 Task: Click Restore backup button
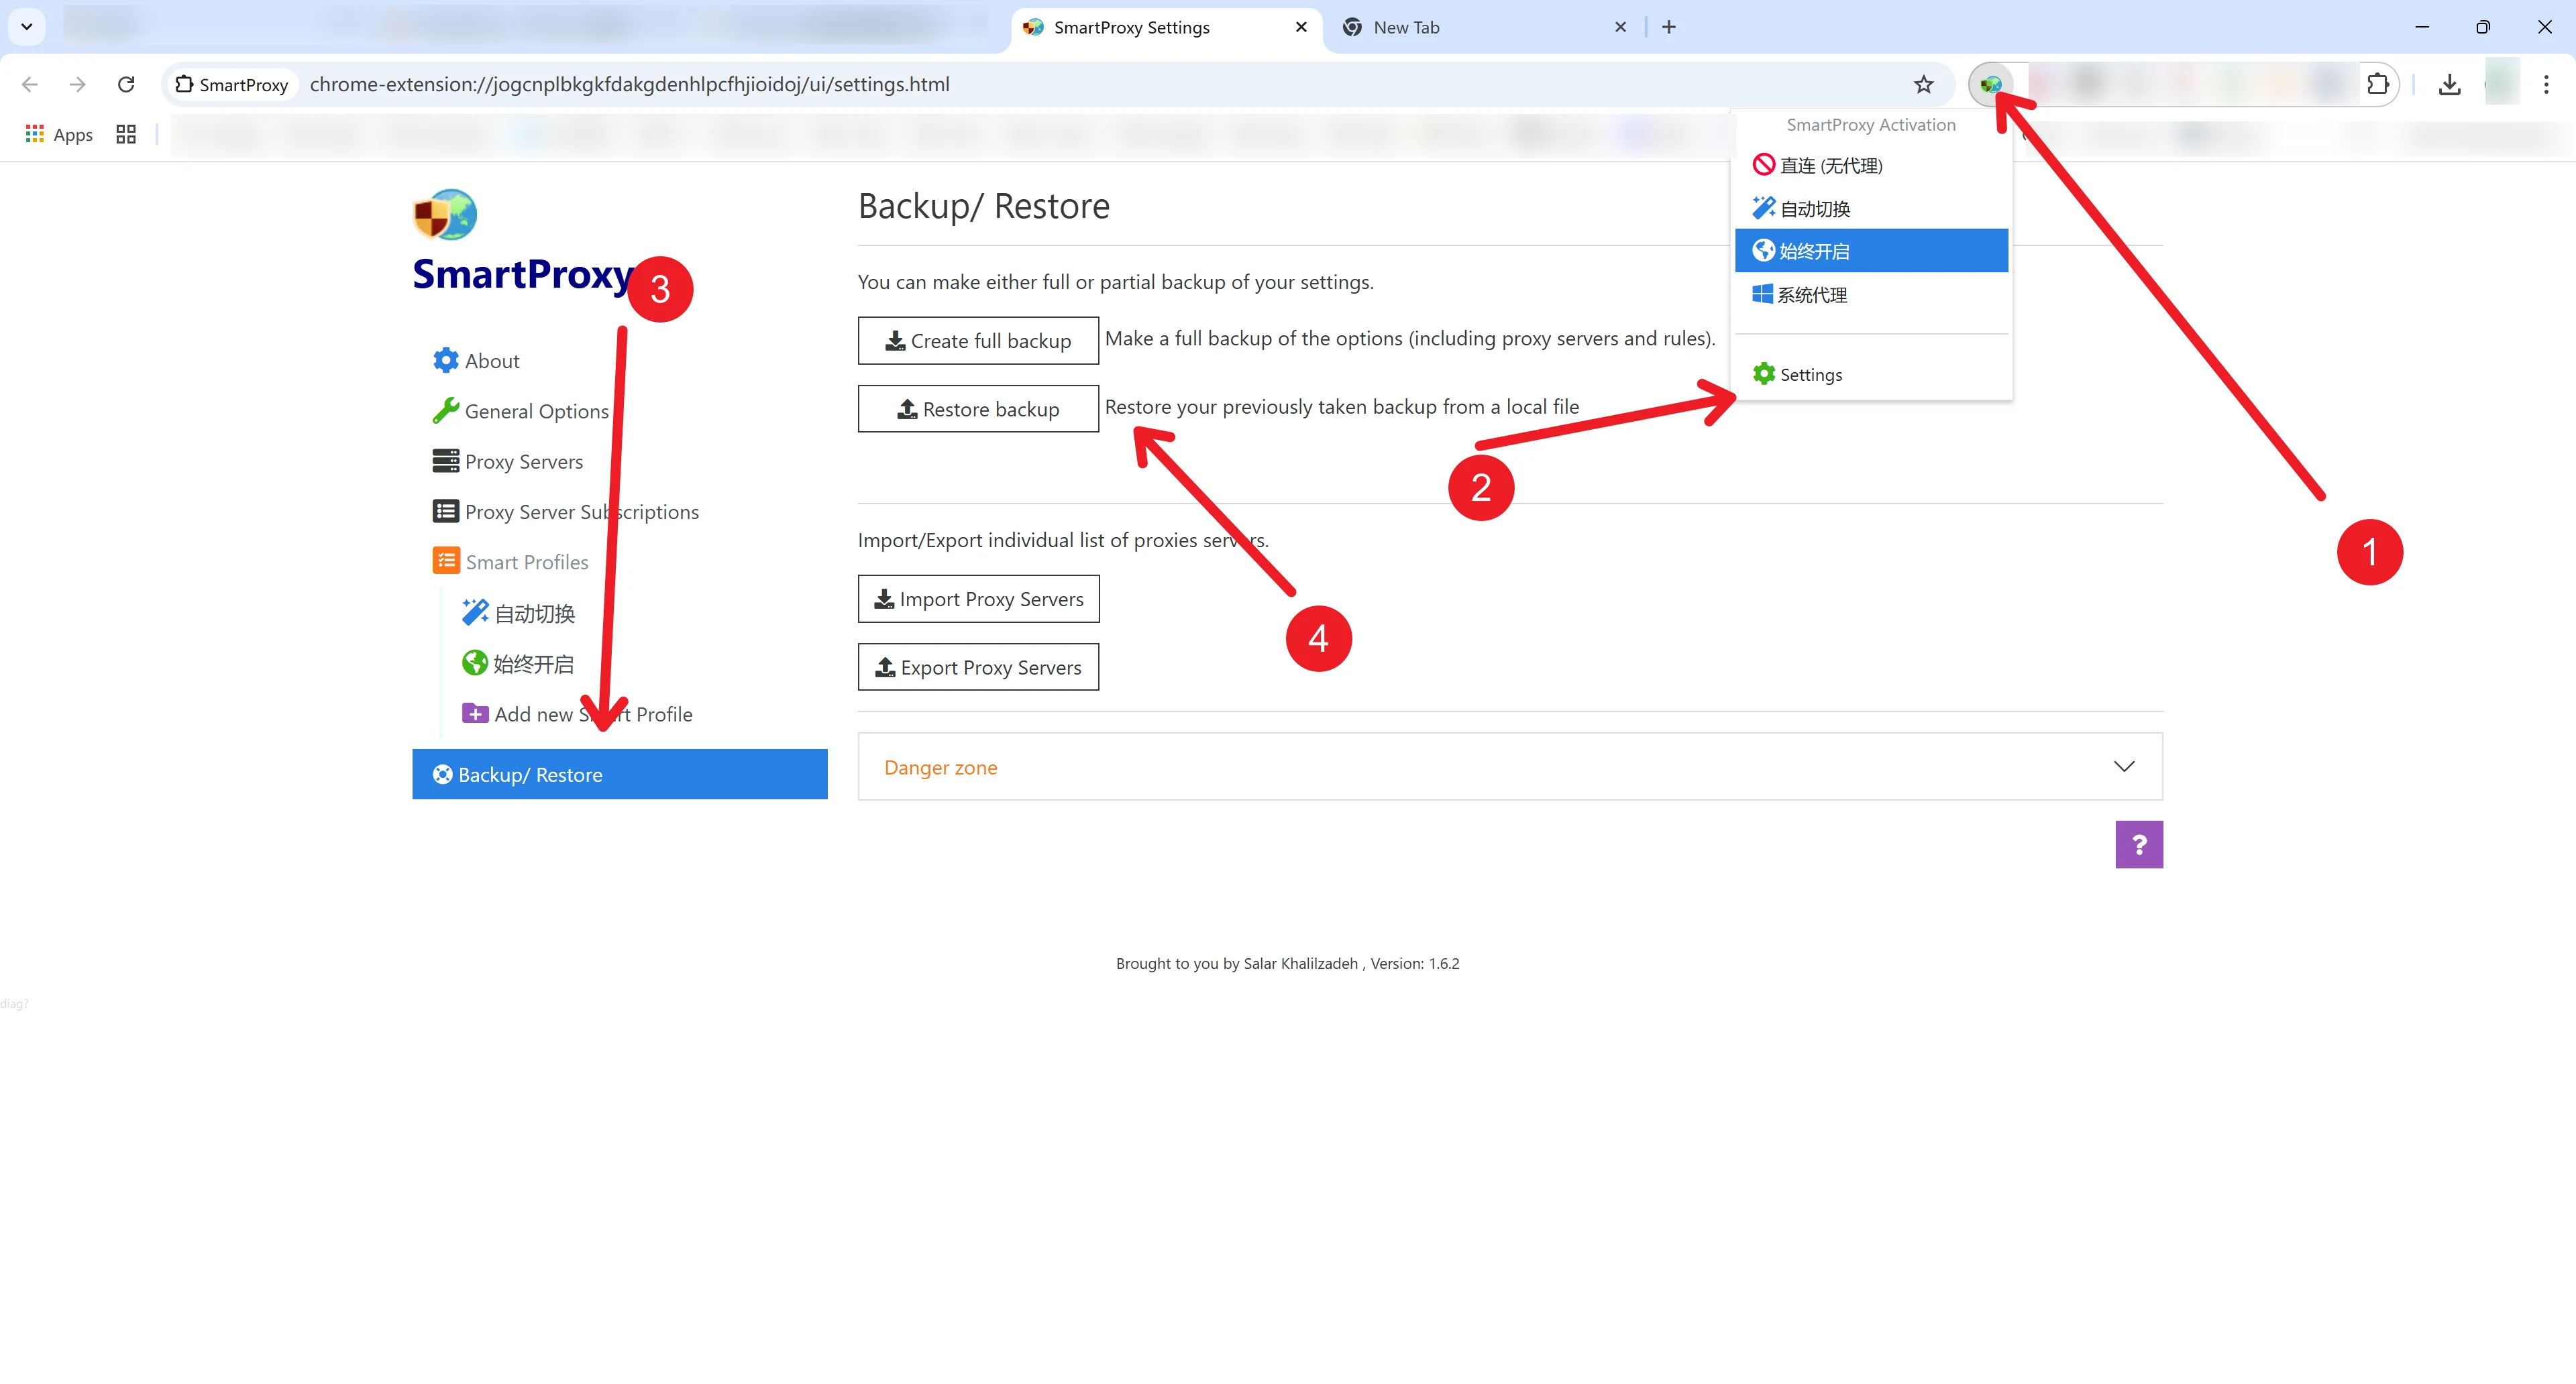[978, 409]
